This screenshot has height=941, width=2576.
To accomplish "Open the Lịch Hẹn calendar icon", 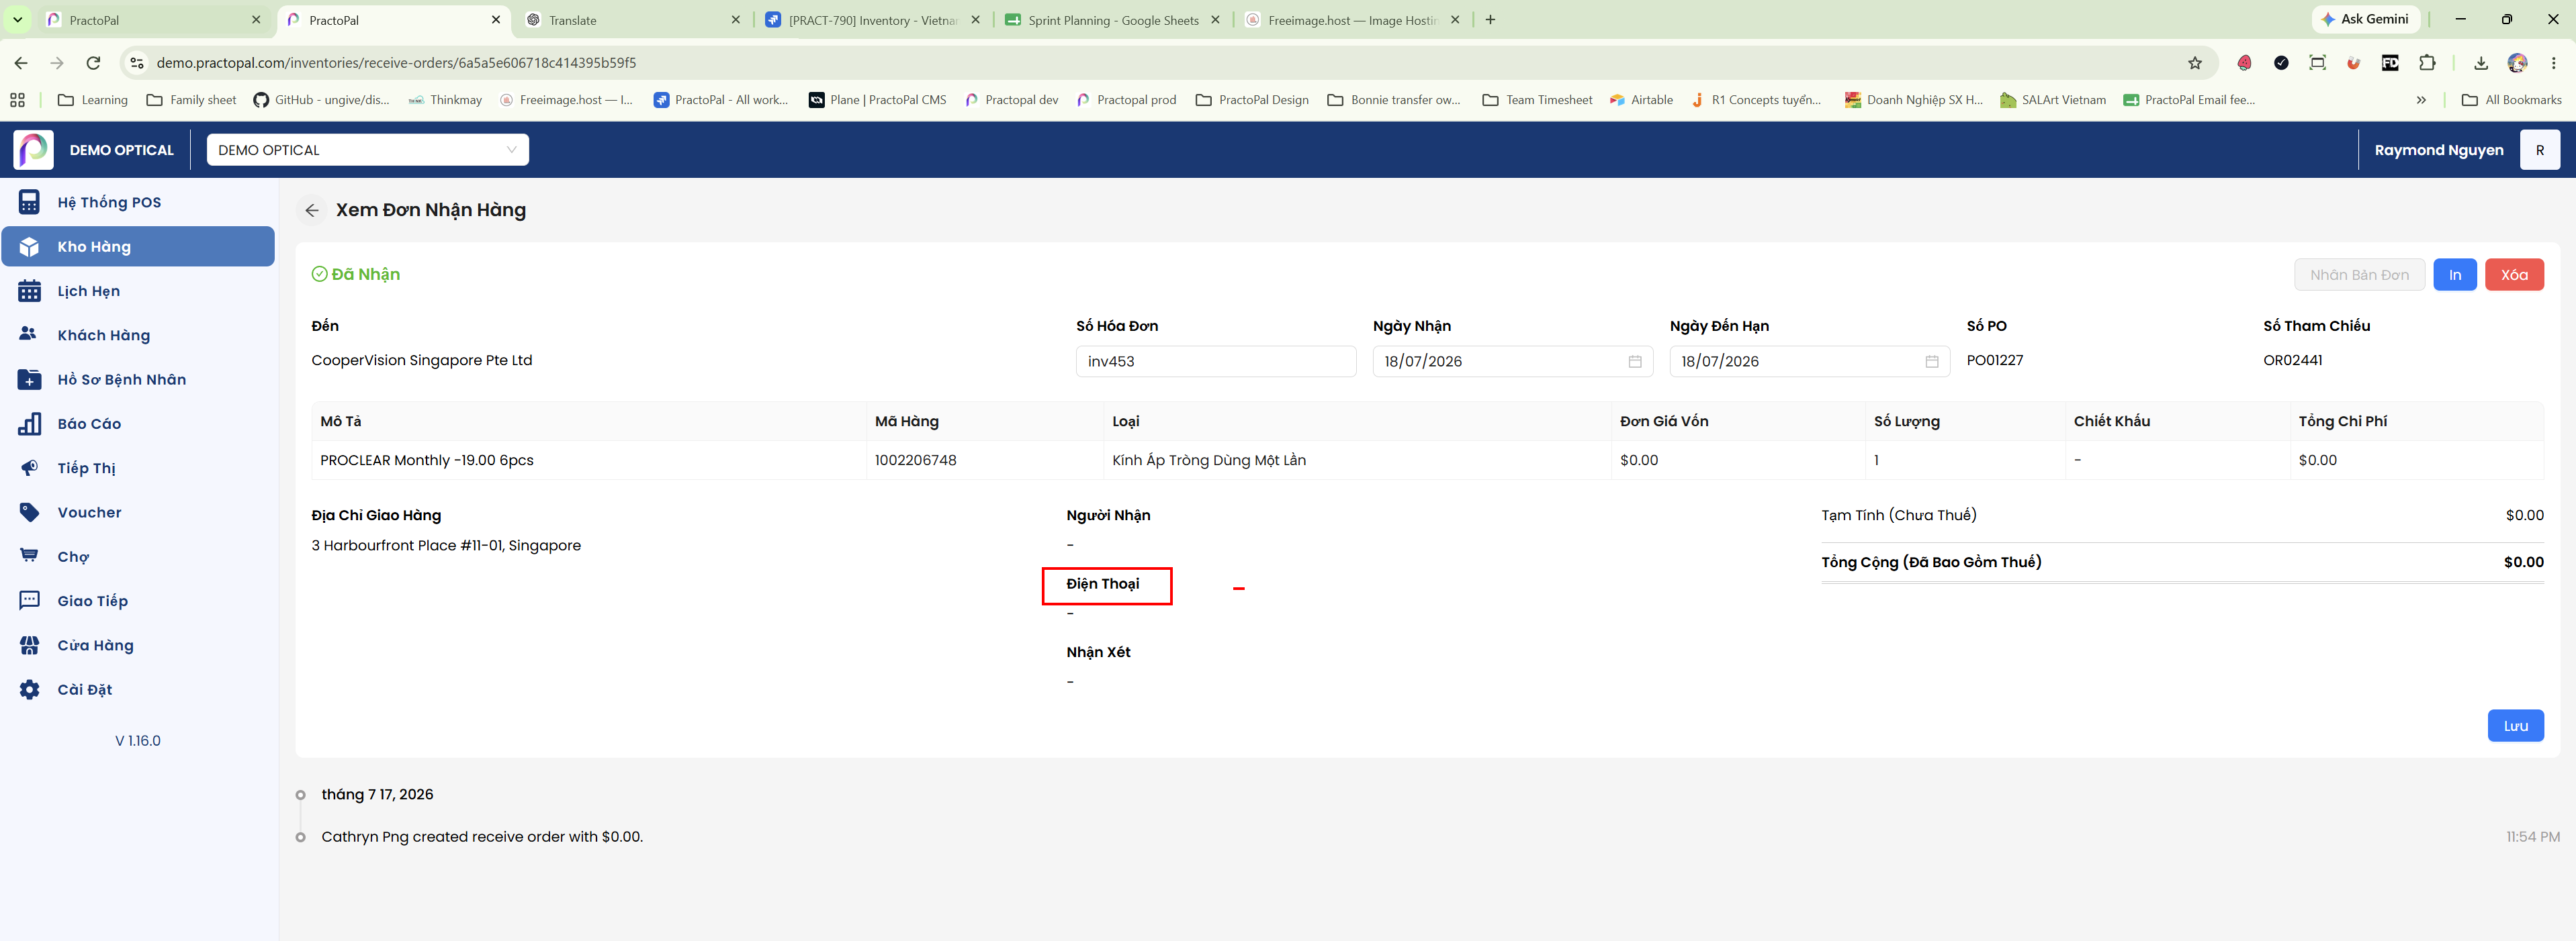I will click(29, 291).
